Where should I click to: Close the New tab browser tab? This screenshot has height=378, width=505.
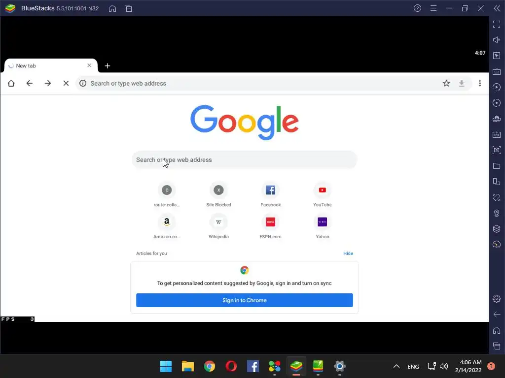(x=89, y=65)
